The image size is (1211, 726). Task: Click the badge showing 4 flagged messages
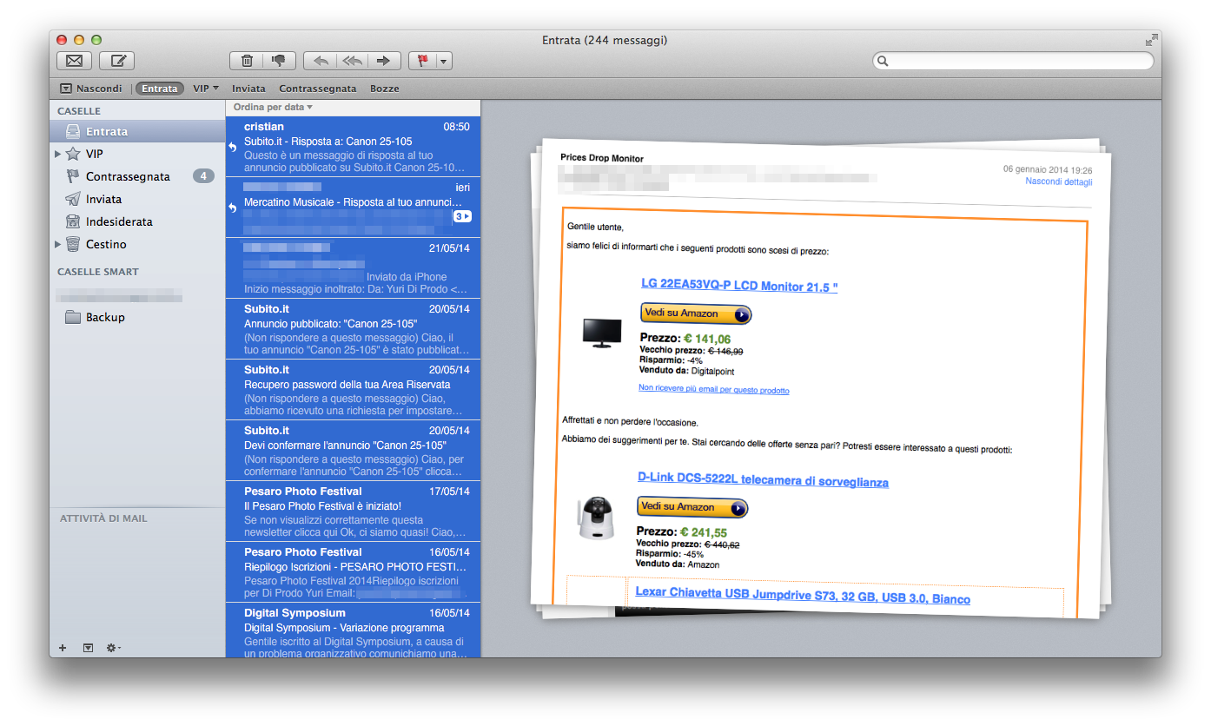coord(203,176)
